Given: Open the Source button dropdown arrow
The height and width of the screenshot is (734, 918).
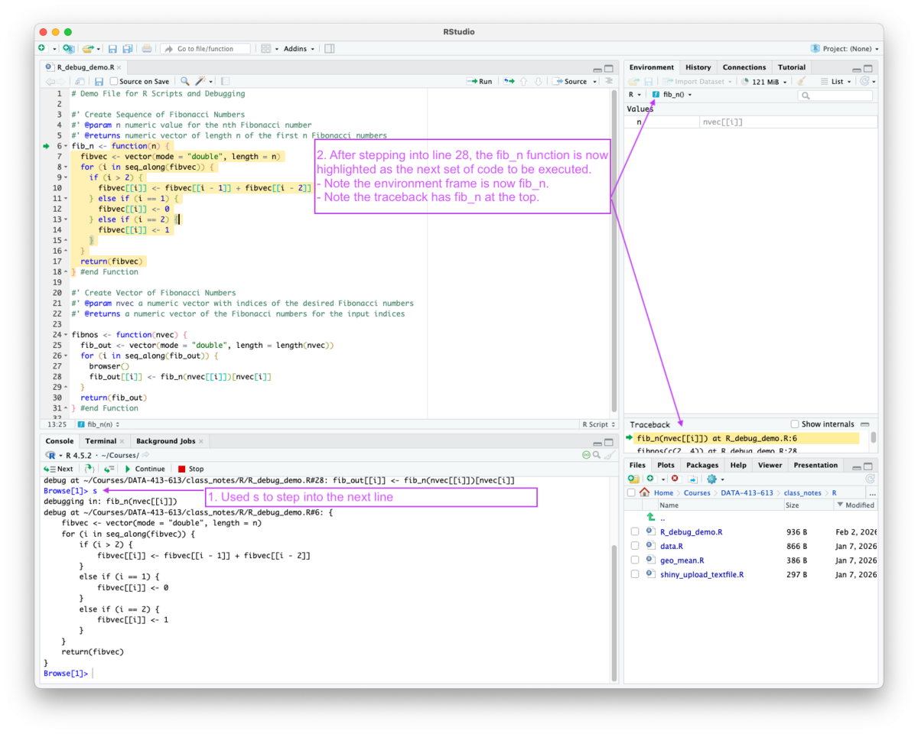Looking at the screenshot, I should 596,81.
